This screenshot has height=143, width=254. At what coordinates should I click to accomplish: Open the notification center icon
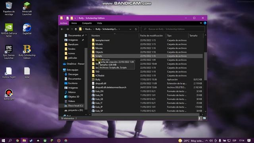249,140
